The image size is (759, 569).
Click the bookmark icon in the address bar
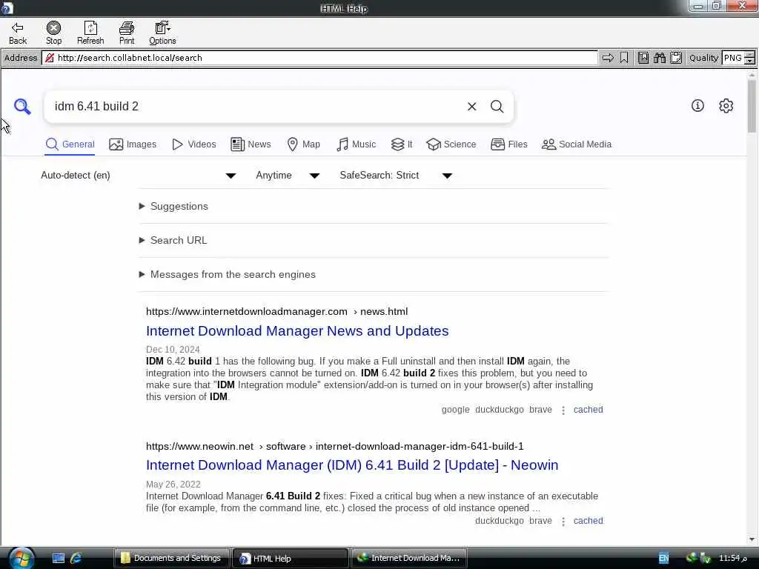[624, 58]
